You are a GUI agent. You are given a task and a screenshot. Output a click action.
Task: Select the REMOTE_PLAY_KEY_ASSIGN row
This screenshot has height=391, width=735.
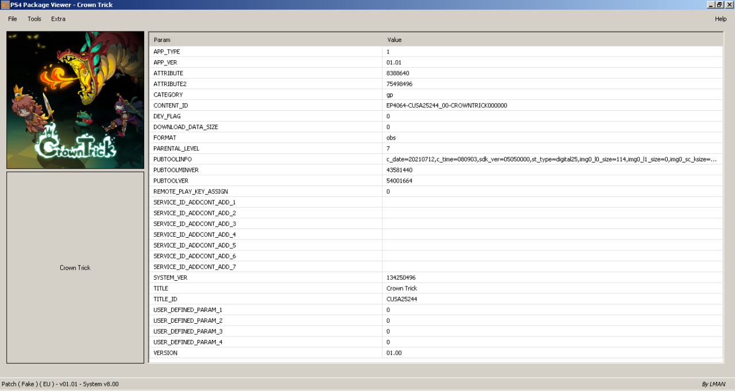coord(436,192)
